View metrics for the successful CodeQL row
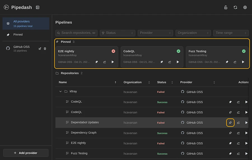Viewport: 252px width, 160px height. (238, 102)
